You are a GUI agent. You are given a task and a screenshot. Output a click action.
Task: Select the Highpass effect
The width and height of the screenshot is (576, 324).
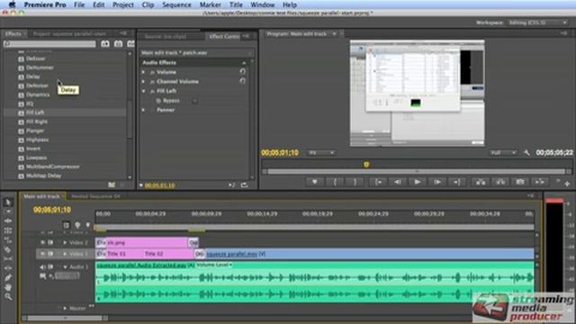[x=37, y=139]
